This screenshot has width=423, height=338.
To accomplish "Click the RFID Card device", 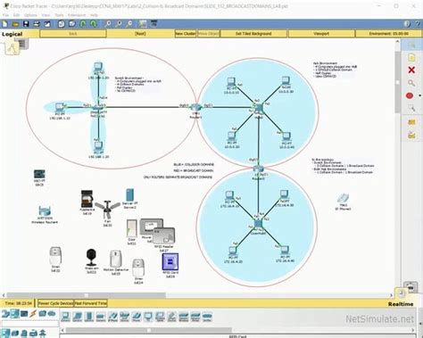I will 170,262.
